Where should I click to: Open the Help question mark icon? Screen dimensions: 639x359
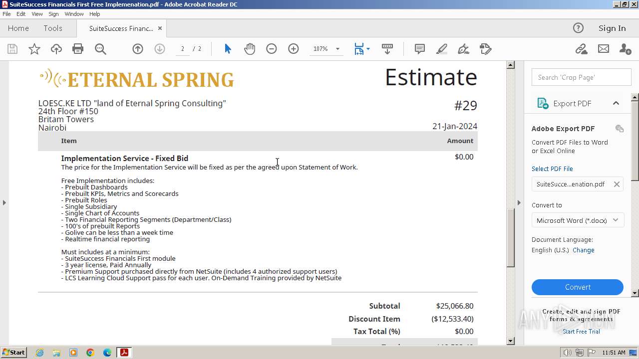578,28
